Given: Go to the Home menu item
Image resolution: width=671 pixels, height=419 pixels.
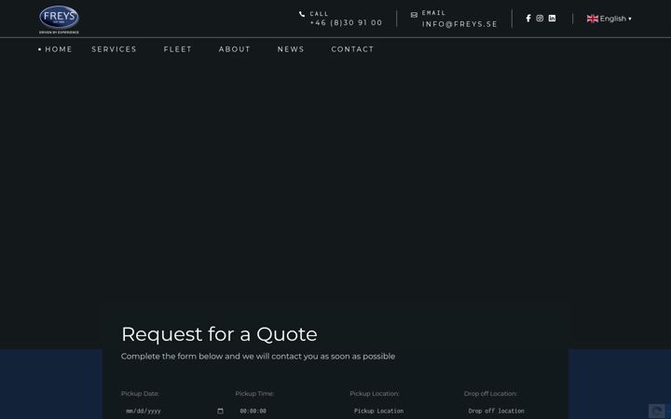Looking at the screenshot, I should (x=59, y=49).
